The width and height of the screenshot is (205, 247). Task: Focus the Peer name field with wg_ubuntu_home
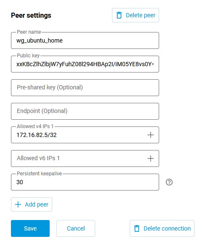85,40
